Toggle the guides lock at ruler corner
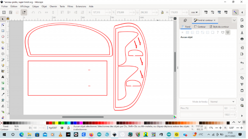248x139 pixels. click(x=8, y=19)
